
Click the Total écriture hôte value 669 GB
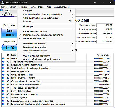pyautogui.click(x=105, y=29)
